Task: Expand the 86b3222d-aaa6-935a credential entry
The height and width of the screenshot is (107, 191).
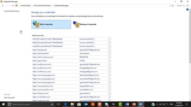Action: 110,43
